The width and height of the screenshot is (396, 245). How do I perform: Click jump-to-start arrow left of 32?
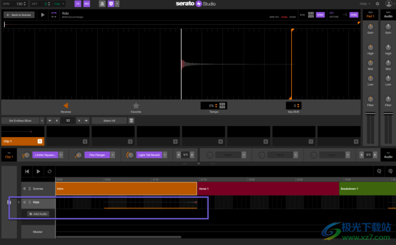[50, 120]
